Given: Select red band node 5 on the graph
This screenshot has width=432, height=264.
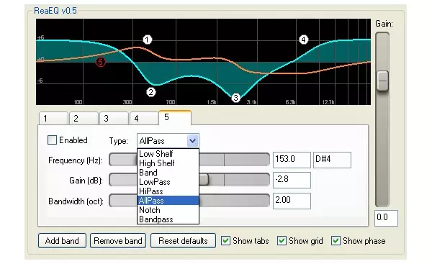Looking at the screenshot, I should pyautogui.click(x=101, y=62).
